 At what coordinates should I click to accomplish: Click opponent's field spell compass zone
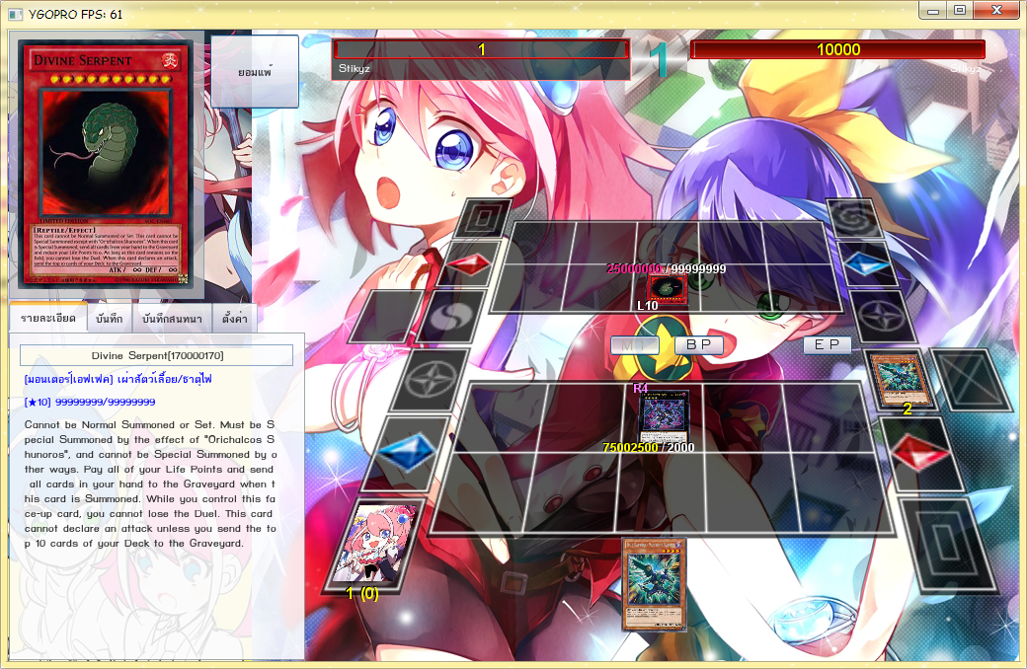(883, 317)
